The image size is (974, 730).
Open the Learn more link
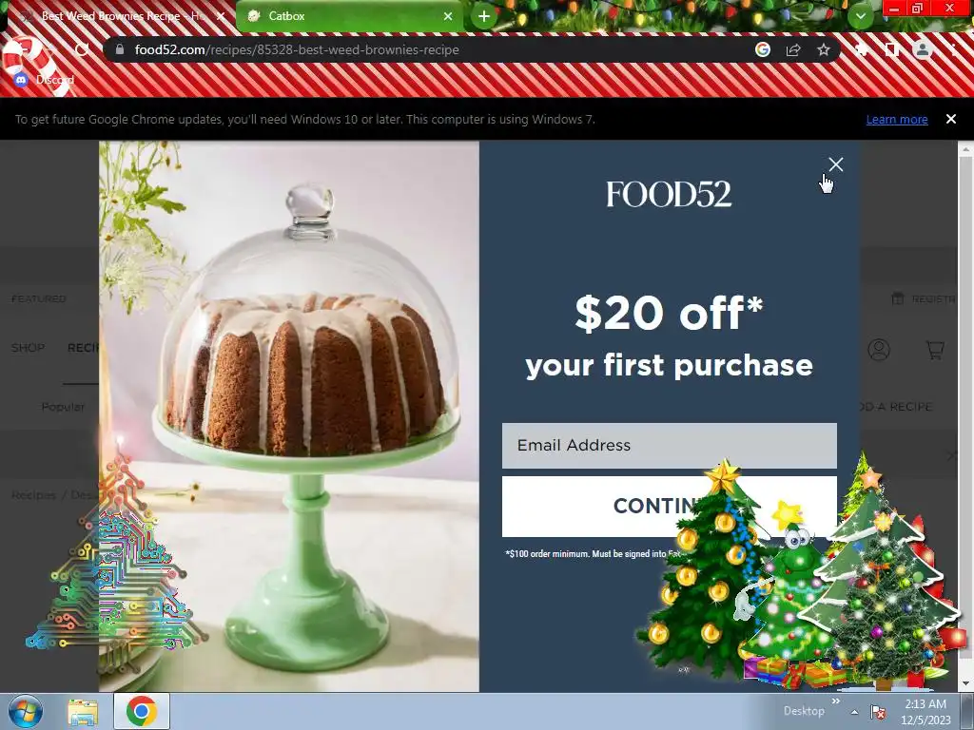(x=896, y=119)
